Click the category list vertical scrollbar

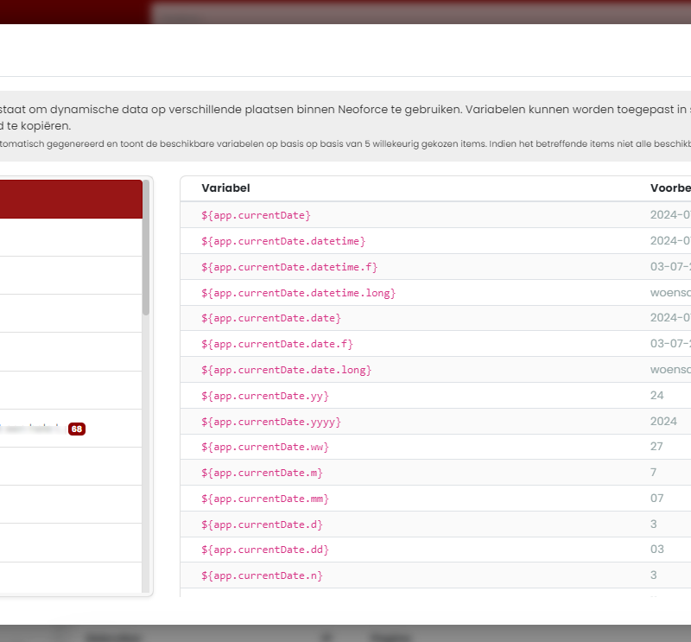[x=146, y=259]
